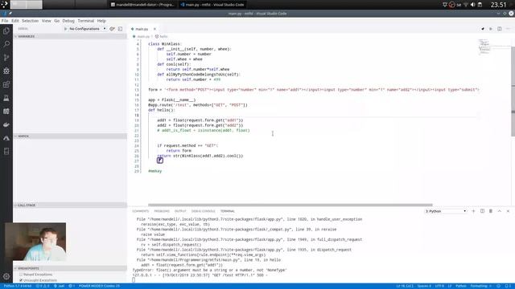Click the network Wi-Fi tray icon
Viewport: 515px width, 289px height.
coord(466,5)
